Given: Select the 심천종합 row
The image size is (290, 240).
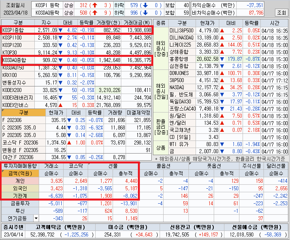Looking at the screenshot, I should point(228,66).
